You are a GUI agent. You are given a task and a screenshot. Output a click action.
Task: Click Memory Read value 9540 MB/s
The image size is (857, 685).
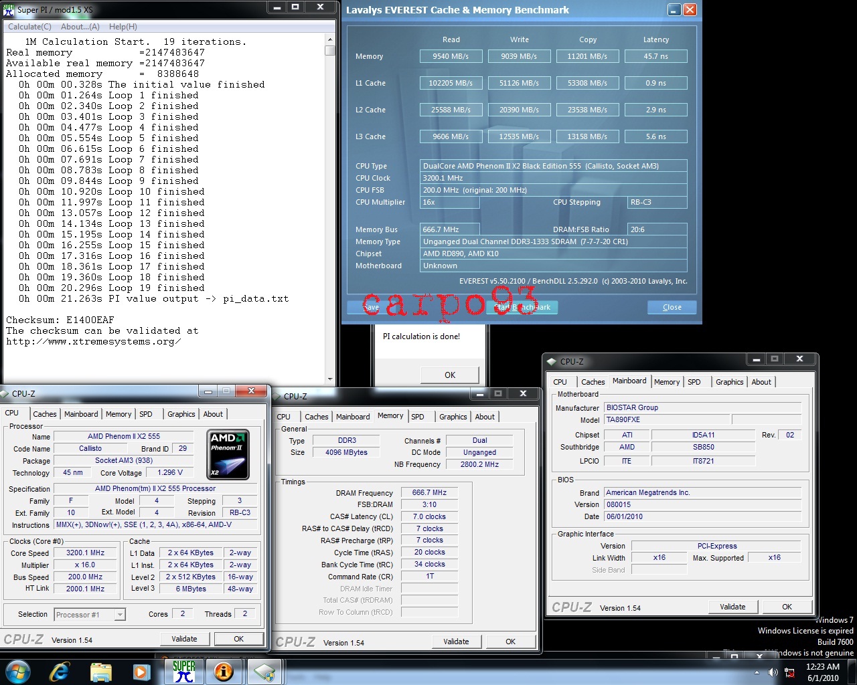click(x=451, y=56)
